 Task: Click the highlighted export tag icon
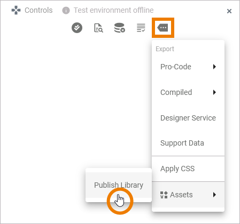(x=163, y=28)
